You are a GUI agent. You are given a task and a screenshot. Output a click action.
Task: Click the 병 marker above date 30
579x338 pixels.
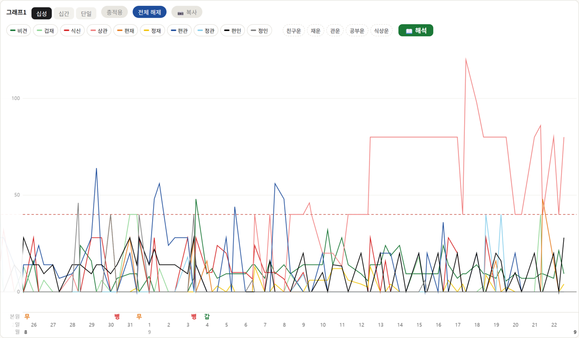[x=117, y=316]
